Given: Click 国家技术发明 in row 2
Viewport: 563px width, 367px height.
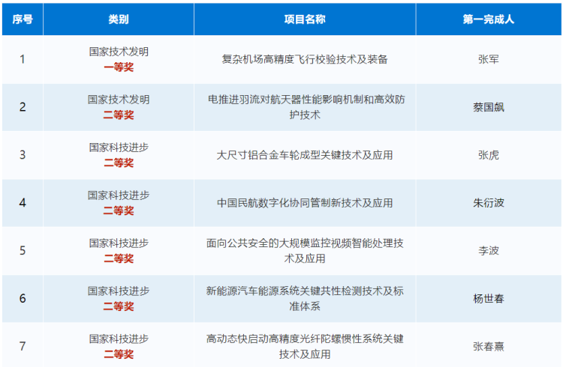Looking at the screenshot, I should (119, 100).
